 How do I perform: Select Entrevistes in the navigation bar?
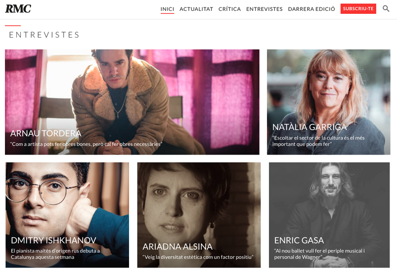(x=265, y=9)
